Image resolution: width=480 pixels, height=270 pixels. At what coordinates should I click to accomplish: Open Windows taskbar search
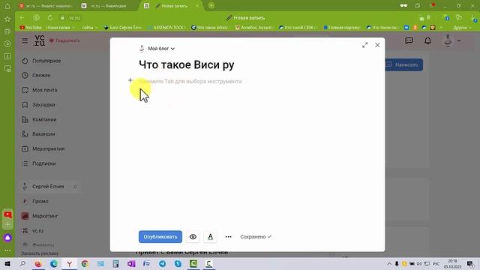click(22, 263)
